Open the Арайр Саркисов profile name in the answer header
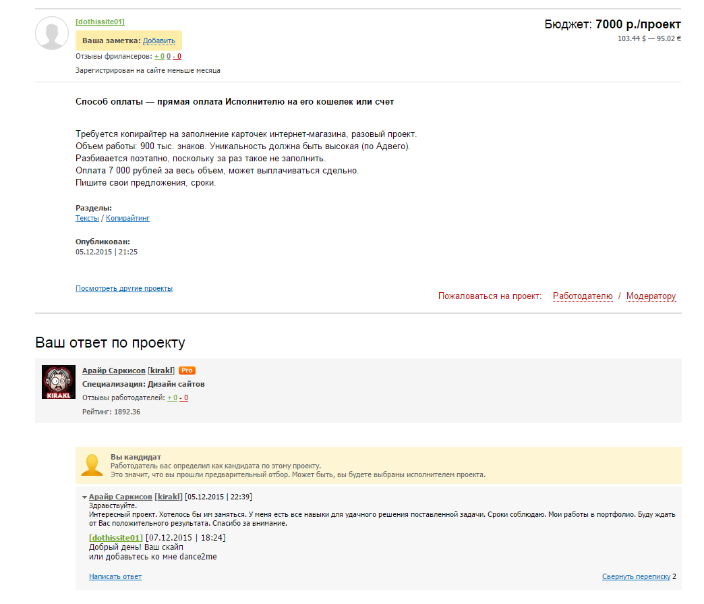 pos(113,370)
